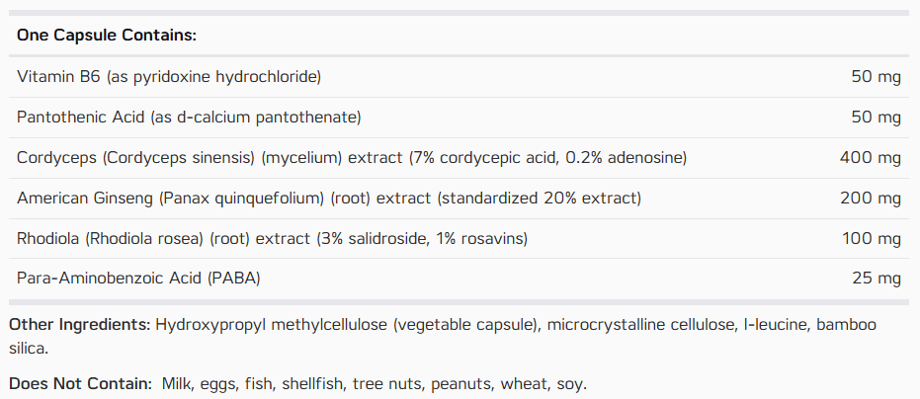This screenshot has height=399, width=920.
Task: Click the 50 mg value beside Pantothenic Acid
Action: 876,118
